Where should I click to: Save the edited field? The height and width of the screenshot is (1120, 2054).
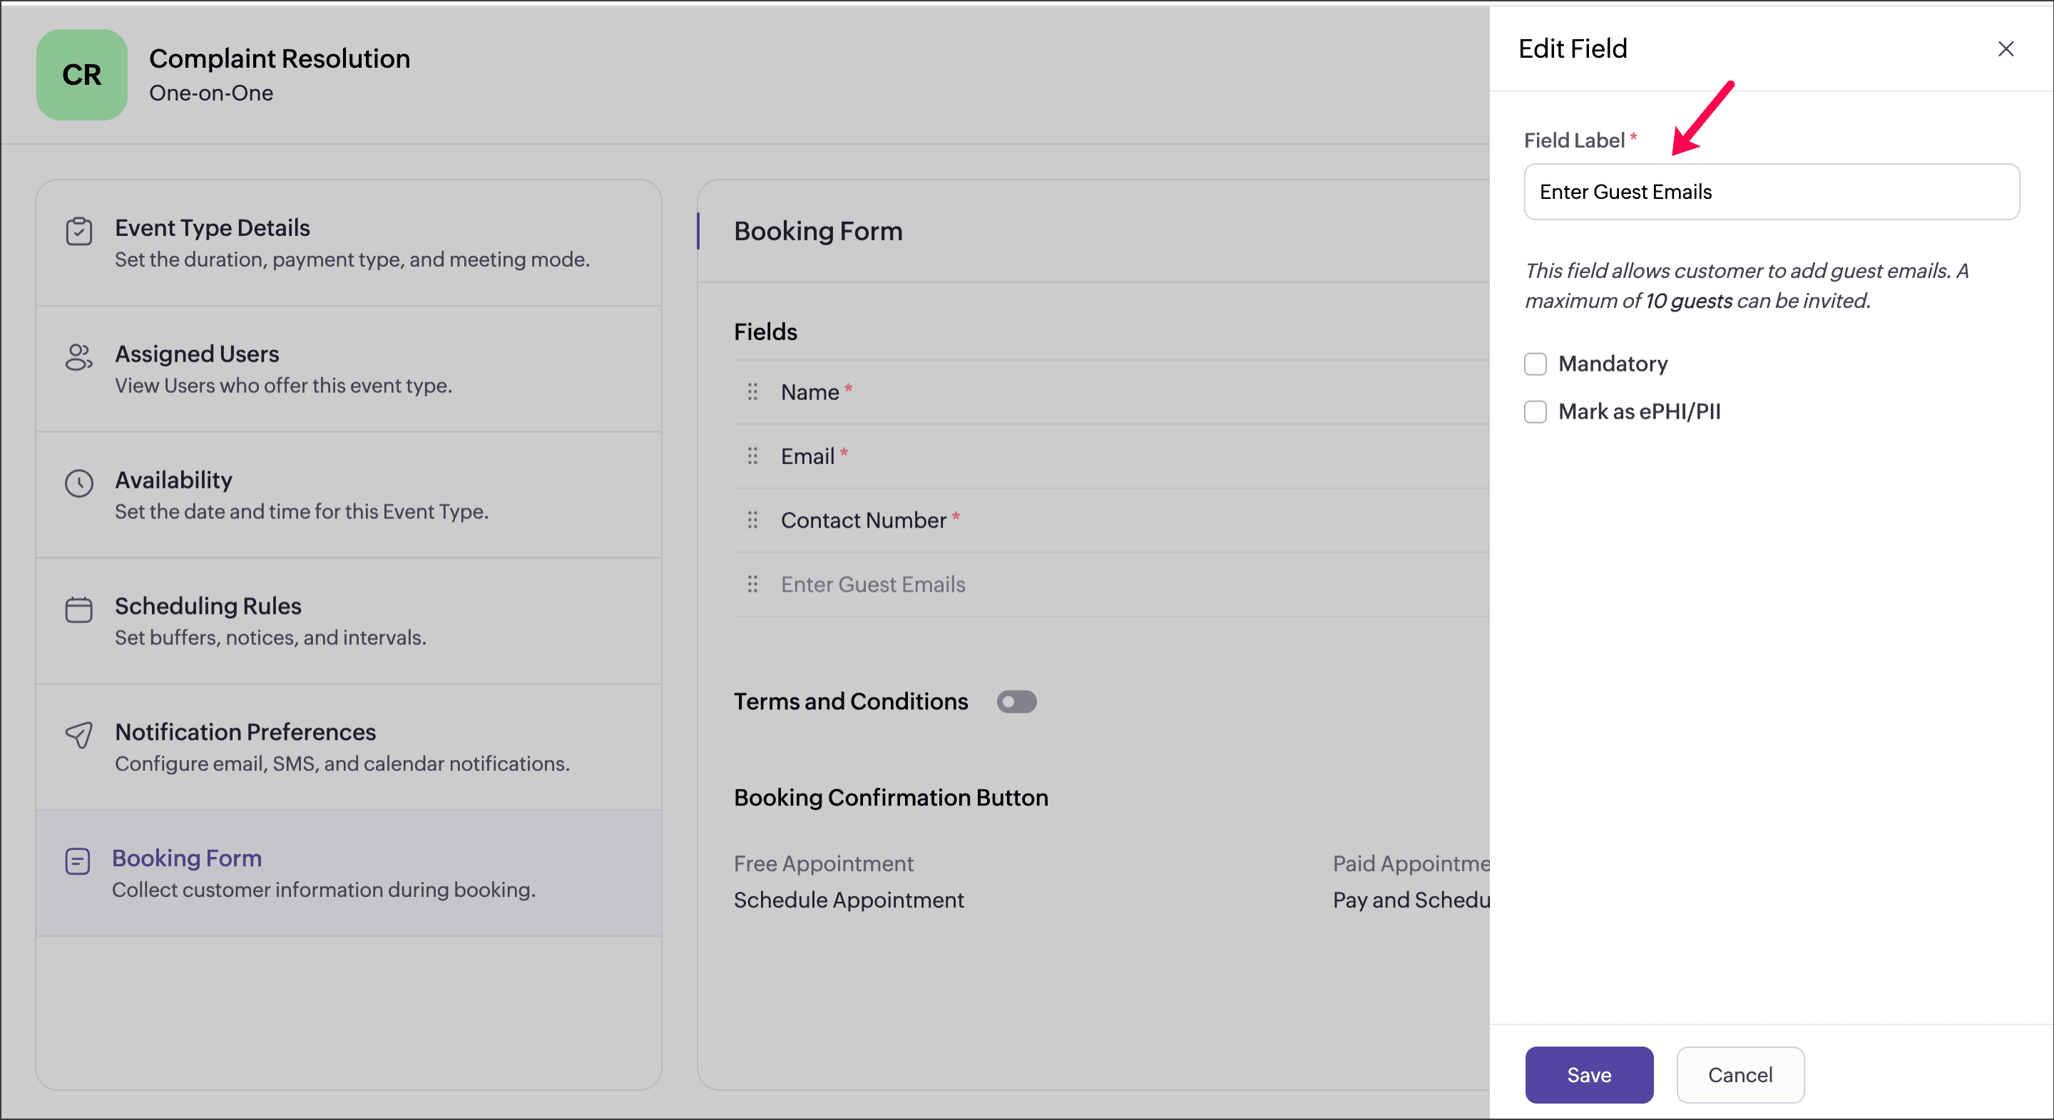(1588, 1074)
